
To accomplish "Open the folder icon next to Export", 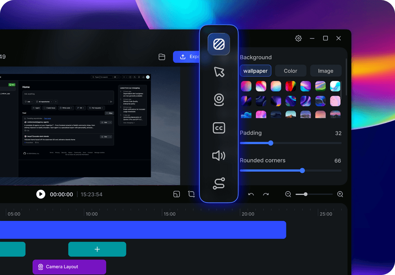I will 162,57.
